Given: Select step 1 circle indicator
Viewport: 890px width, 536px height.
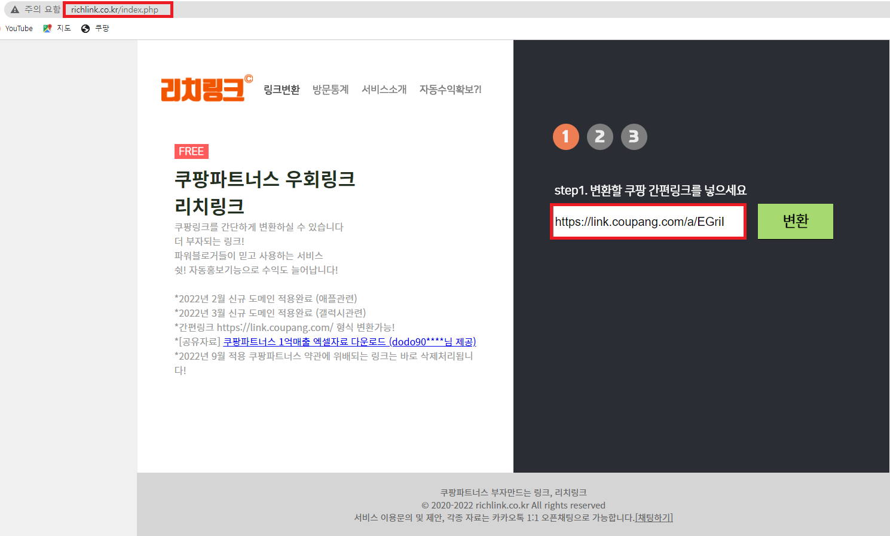Looking at the screenshot, I should click(566, 137).
